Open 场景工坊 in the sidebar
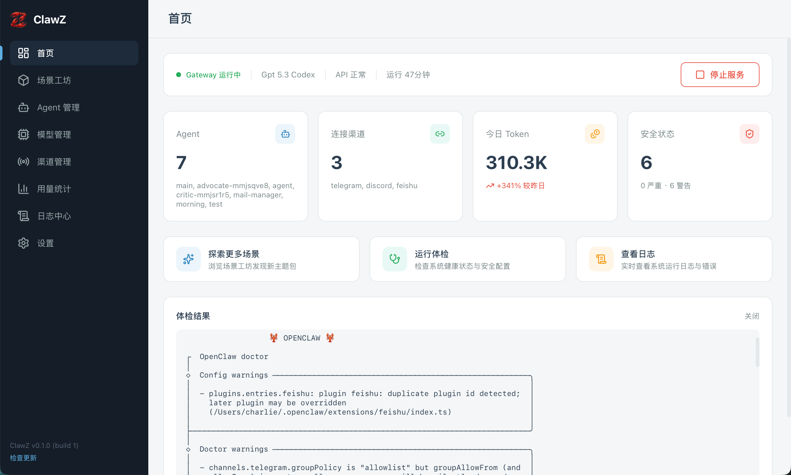Screen dimensions: 791x475 pyautogui.click(x=53, y=80)
